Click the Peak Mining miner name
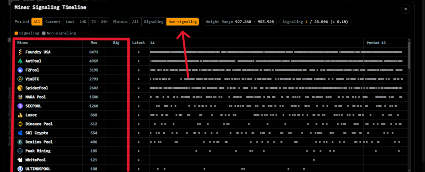Image resolution: width=425 pixels, height=172 pixels. 38,151
